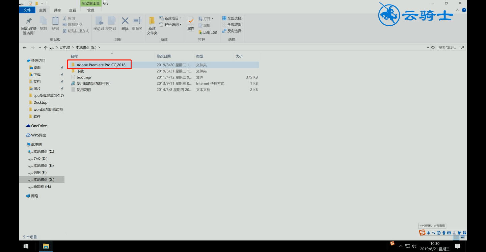The width and height of the screenshot is (486, 252).
Task: Click Edit (编辑) in the ribbon
Action: click(205, 25)
